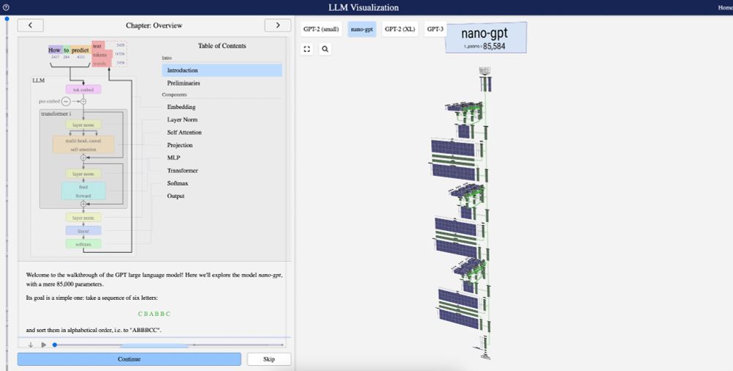
Task: Click the 'predict' token in diagram
Action: 80,50
